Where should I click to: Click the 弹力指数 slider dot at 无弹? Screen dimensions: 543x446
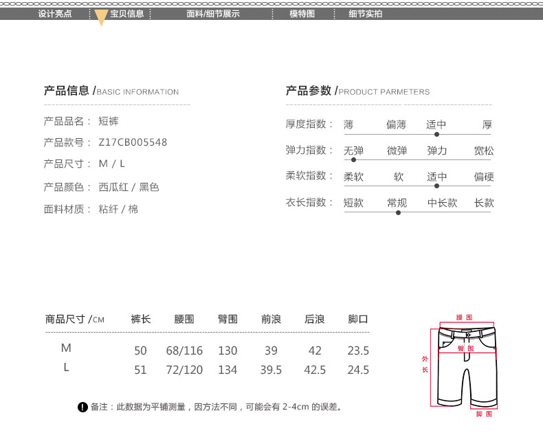(353, 160)
